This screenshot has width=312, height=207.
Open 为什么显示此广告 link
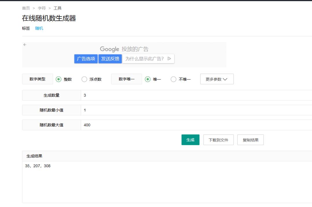(144, 59)
